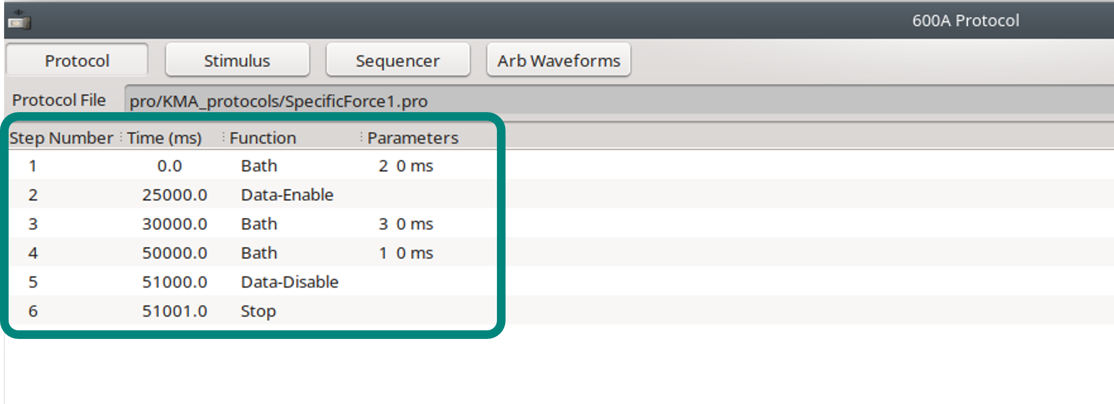Click the '2 0 ms' parameters cell
The width and height of the screenshot is (1114, 404).
[406, 166]
